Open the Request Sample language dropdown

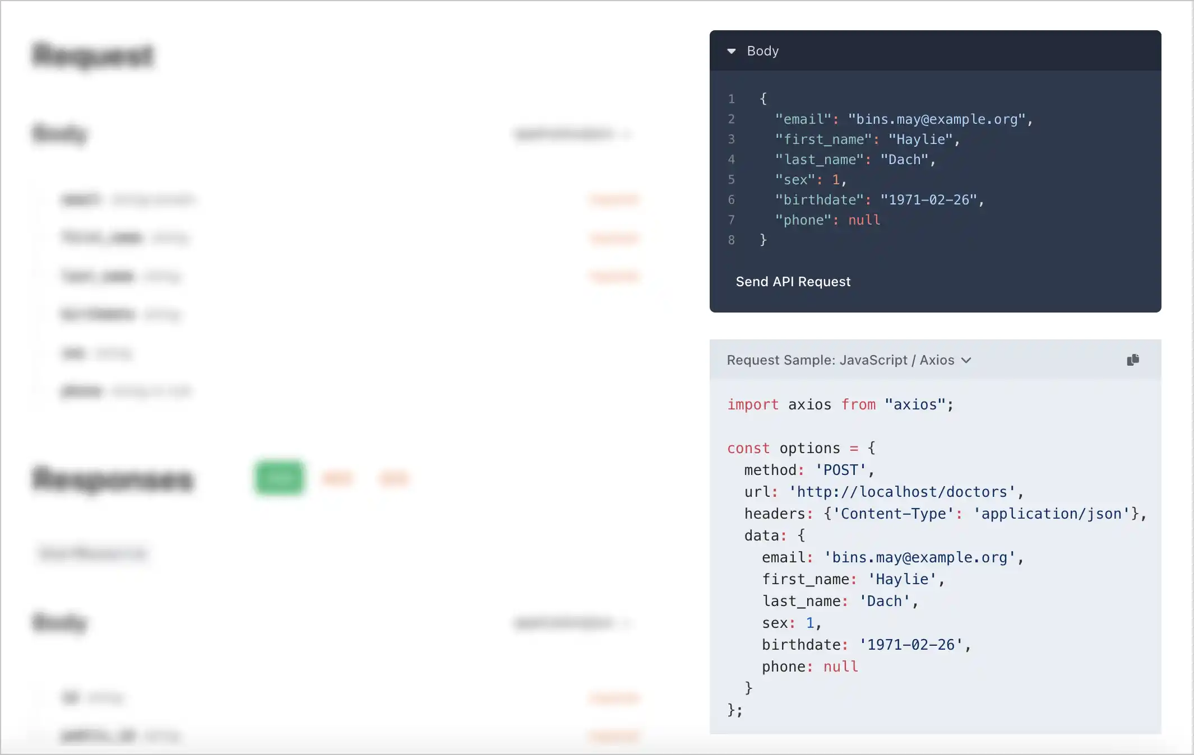pyautogui.click(x=966, y=360)
